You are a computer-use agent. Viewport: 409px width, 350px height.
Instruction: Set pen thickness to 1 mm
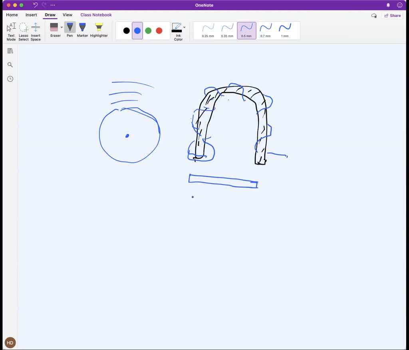[x=285, y=30]
